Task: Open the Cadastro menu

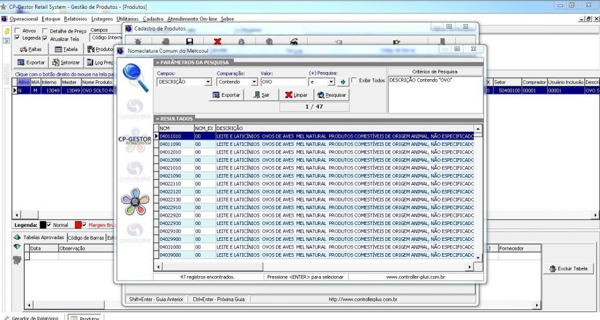Action: click(x=153, y=19)
